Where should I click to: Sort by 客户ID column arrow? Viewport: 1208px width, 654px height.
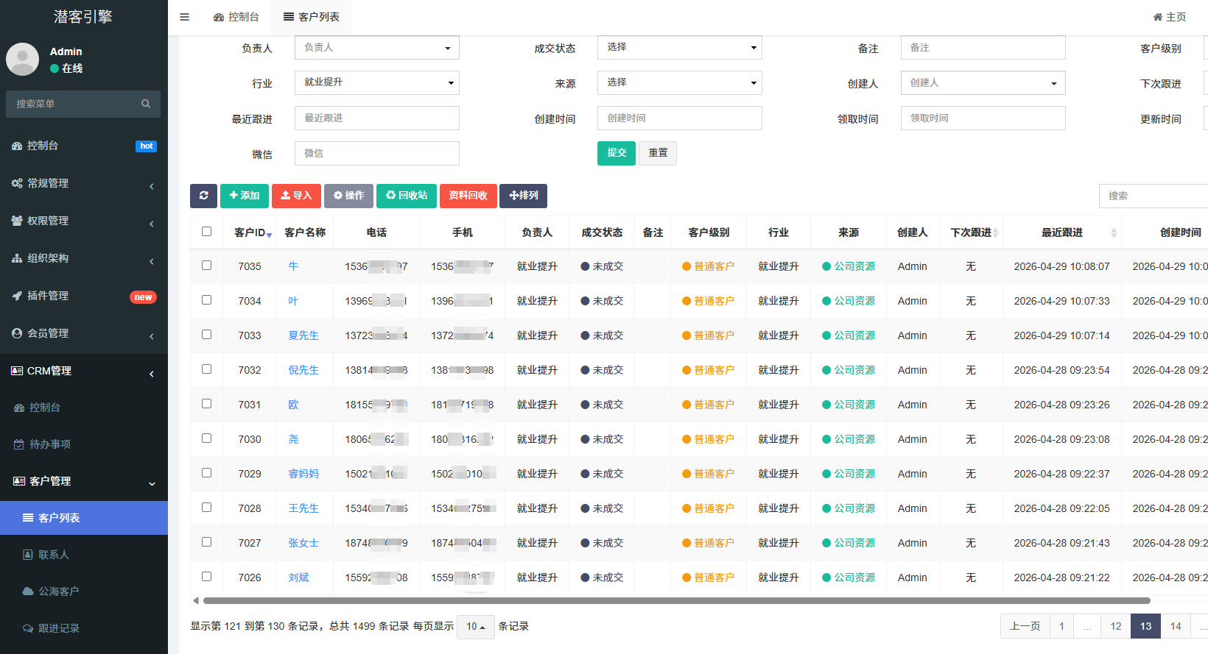coord(270,235)
